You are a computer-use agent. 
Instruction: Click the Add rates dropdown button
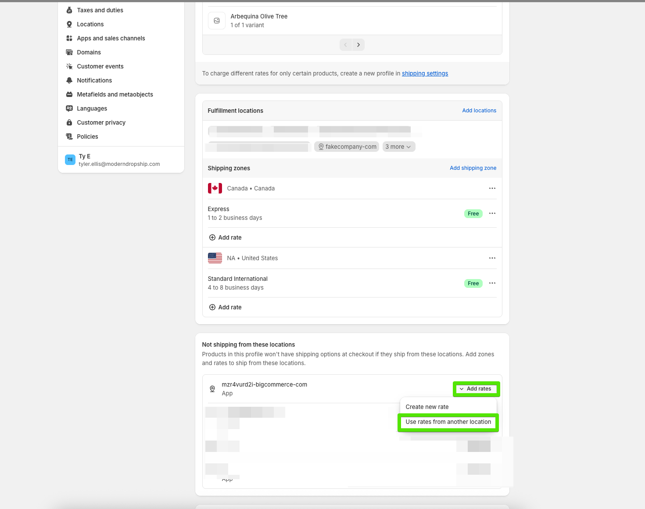point(476,389)
